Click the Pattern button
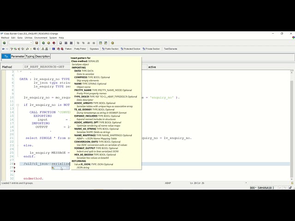295x221 pixels. 68,49
